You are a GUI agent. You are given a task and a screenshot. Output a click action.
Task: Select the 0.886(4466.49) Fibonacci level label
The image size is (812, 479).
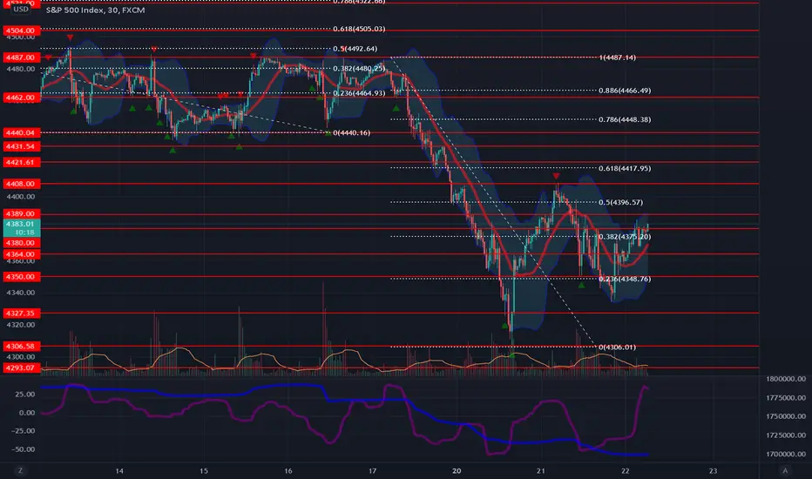click(x=625, y=91)
